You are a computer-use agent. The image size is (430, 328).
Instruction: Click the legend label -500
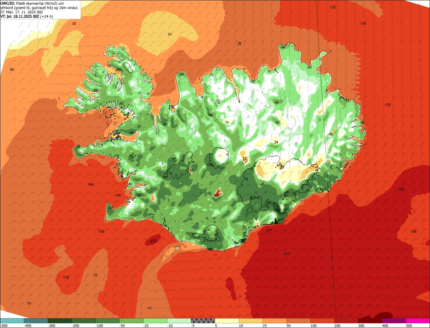[4, 326]
